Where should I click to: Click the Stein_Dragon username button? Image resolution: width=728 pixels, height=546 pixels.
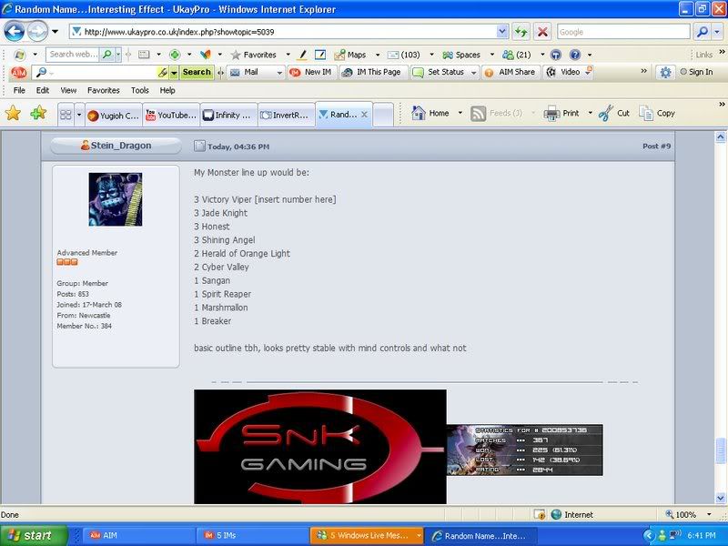point(115,146)
